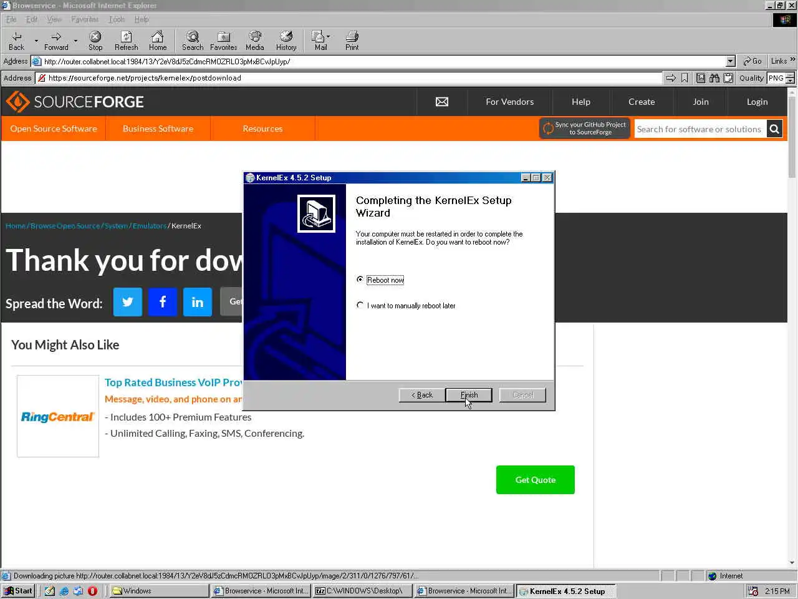Click the Login link in header
798x599 pixels.
pyautogui.click(x=757, y=102)
